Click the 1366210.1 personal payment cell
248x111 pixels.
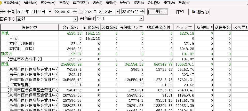click(x=185, y=64)
